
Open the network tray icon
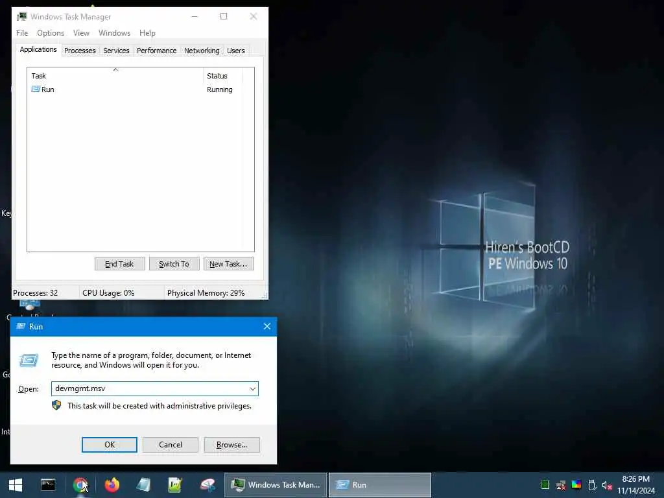pyautogui.click(x=561, y=485)
